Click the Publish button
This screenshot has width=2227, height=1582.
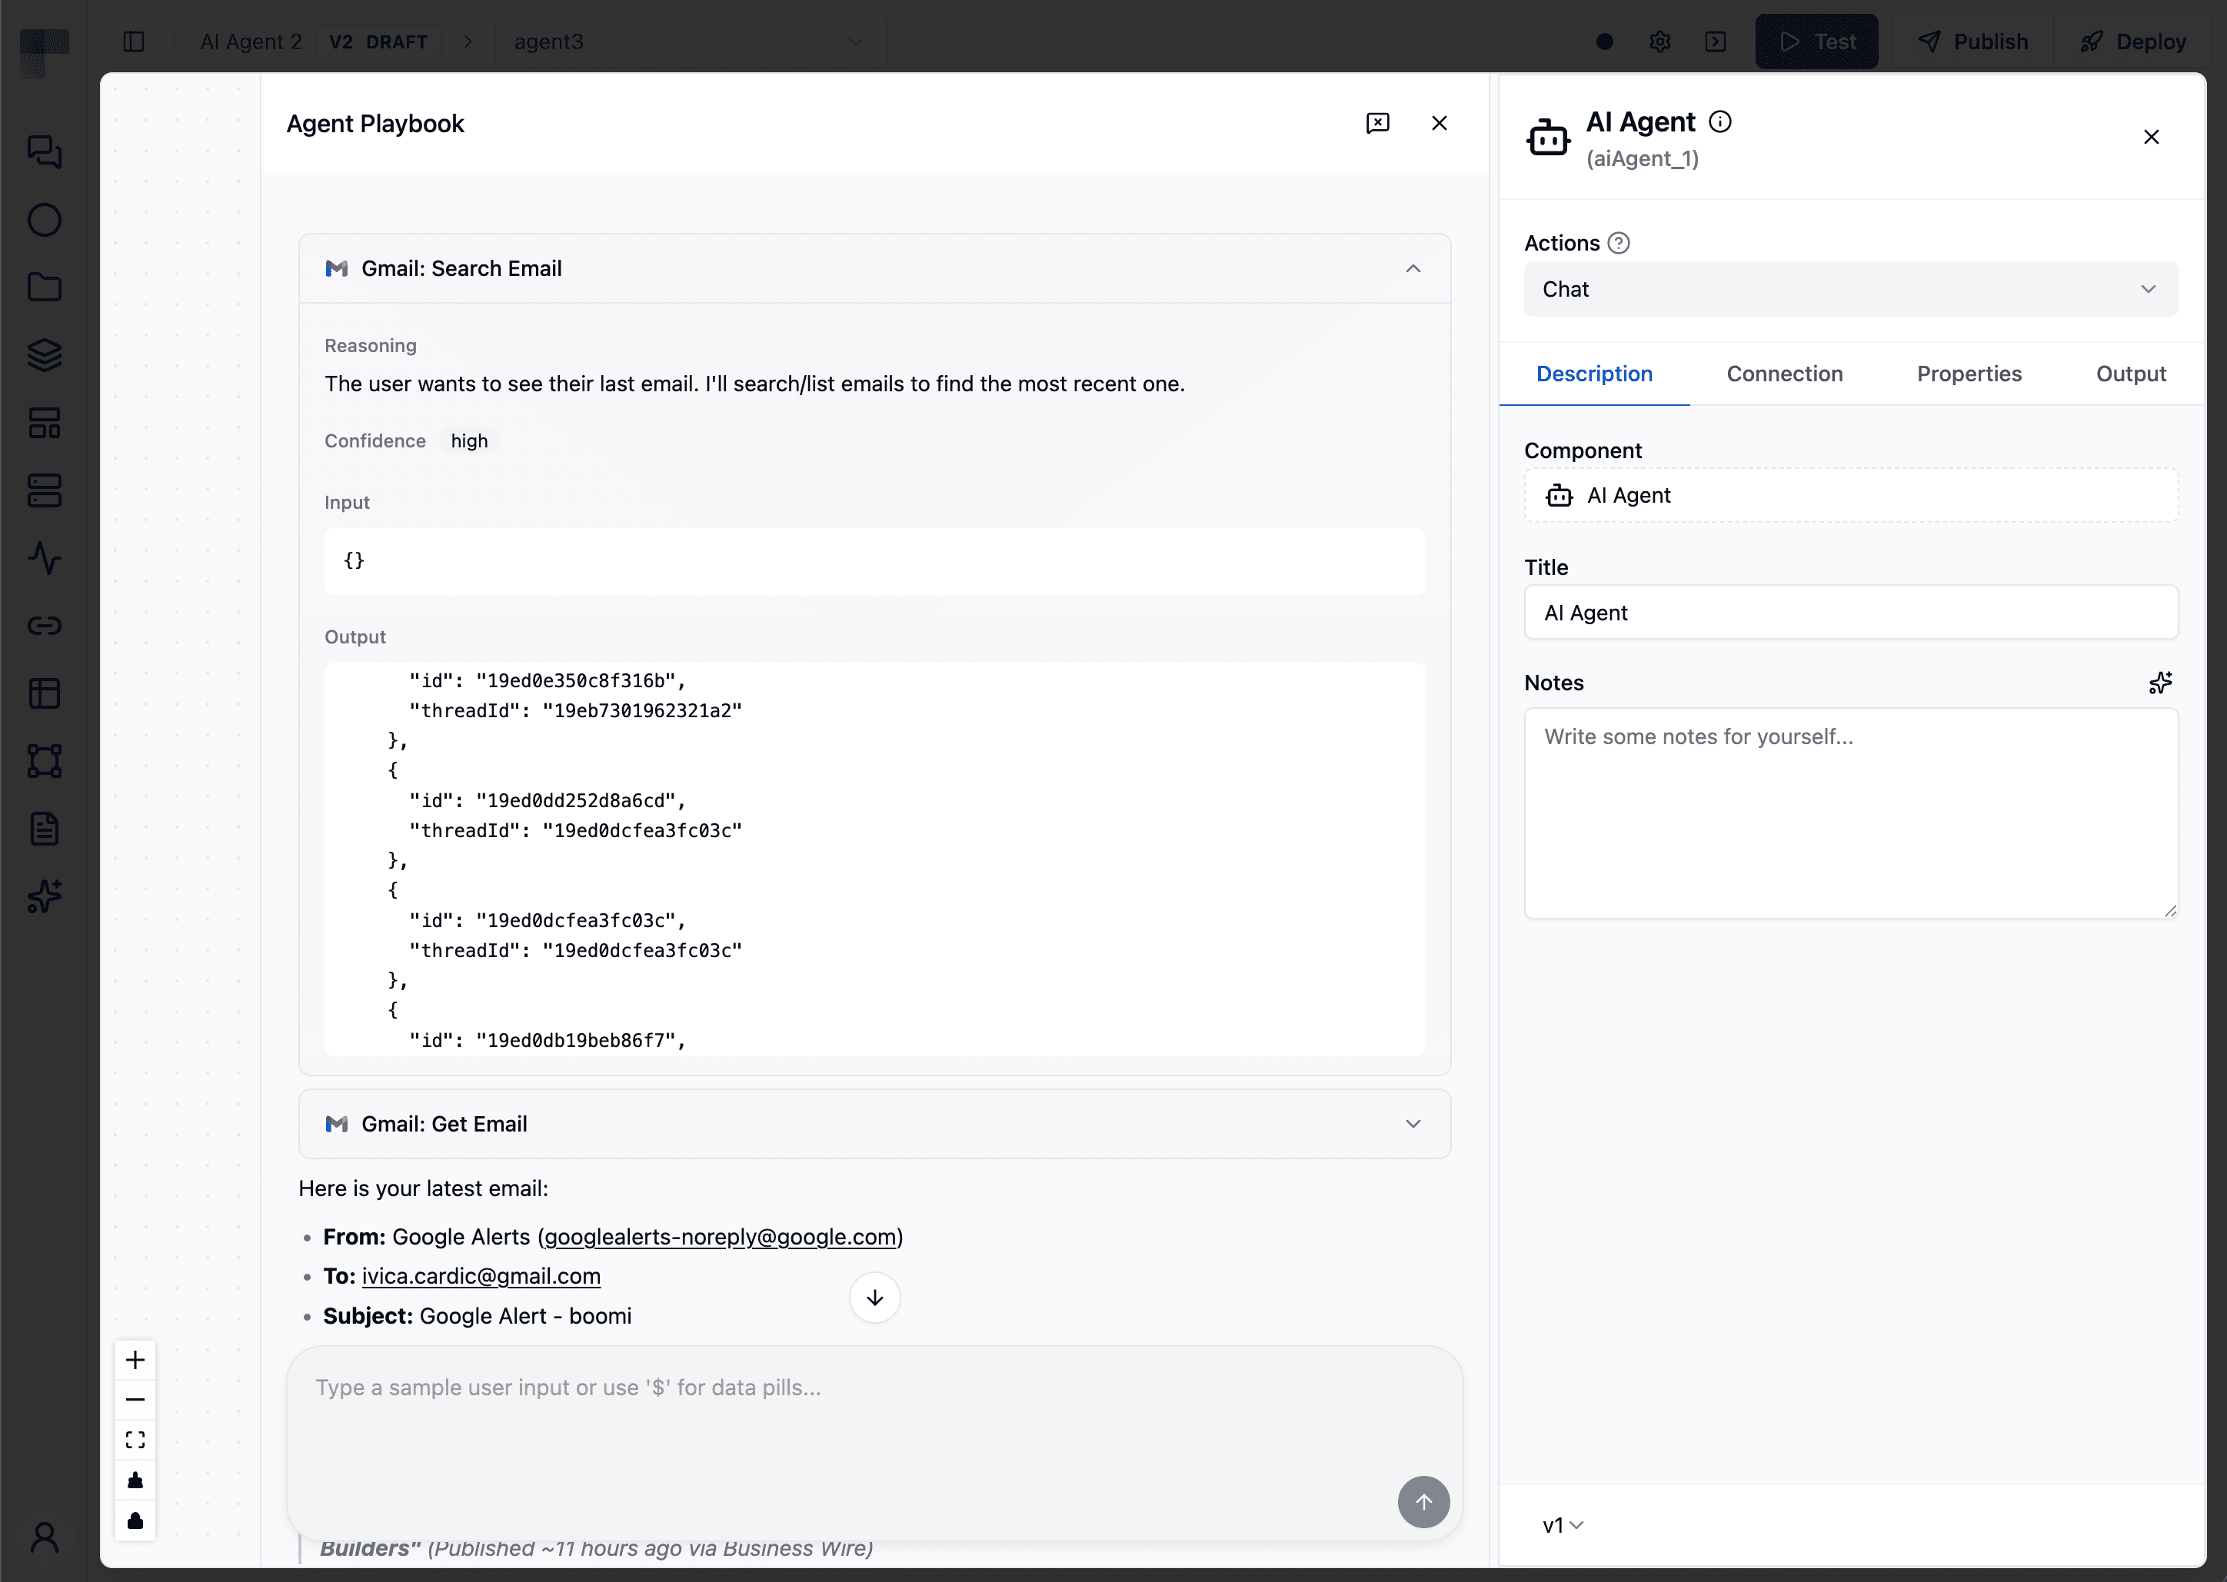pos(1972,42)
